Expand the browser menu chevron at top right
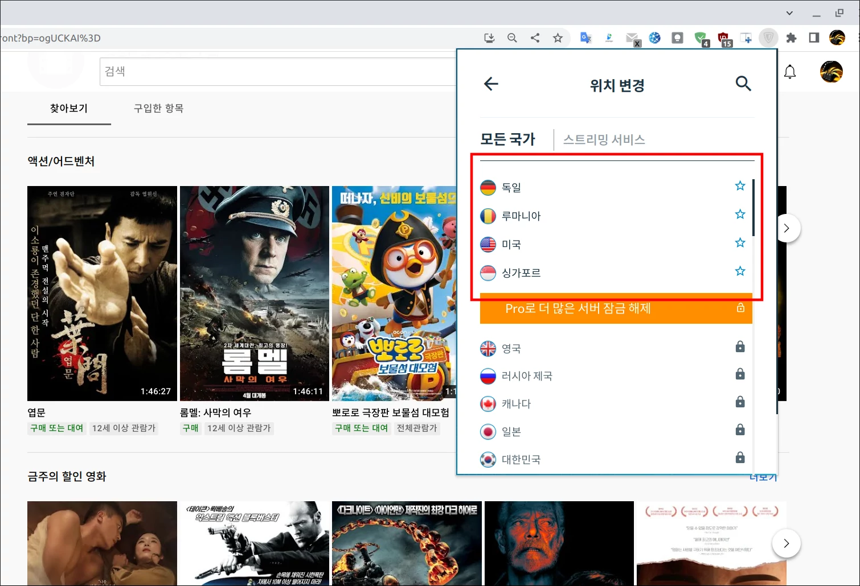Viewport: 860px width, 586px height. (789, 13)
